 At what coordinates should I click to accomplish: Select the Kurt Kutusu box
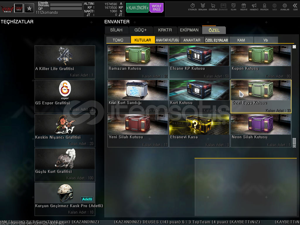pos(199,96)
